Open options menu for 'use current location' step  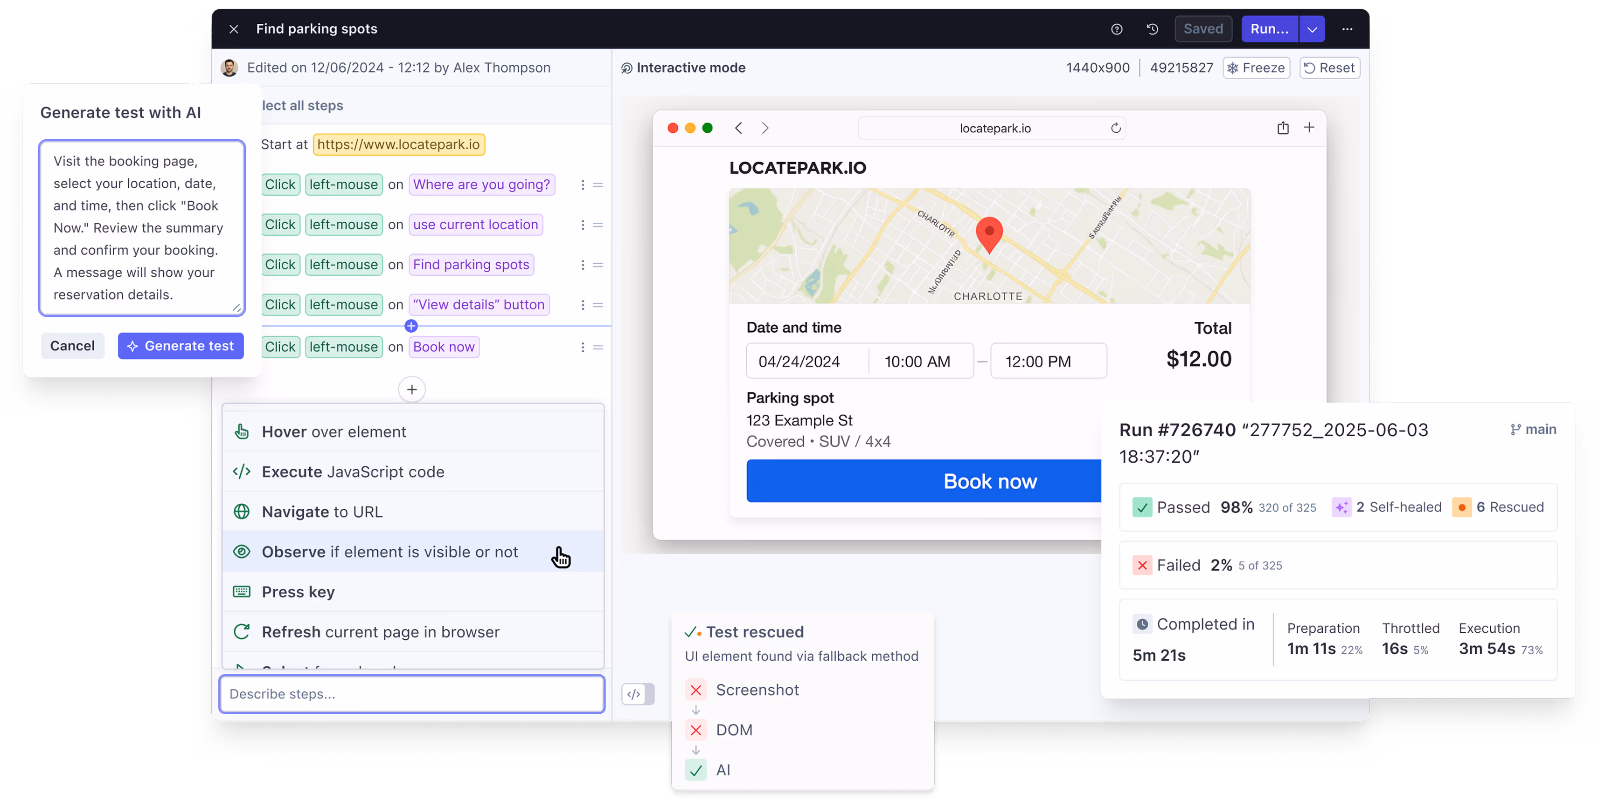[583, 225]
